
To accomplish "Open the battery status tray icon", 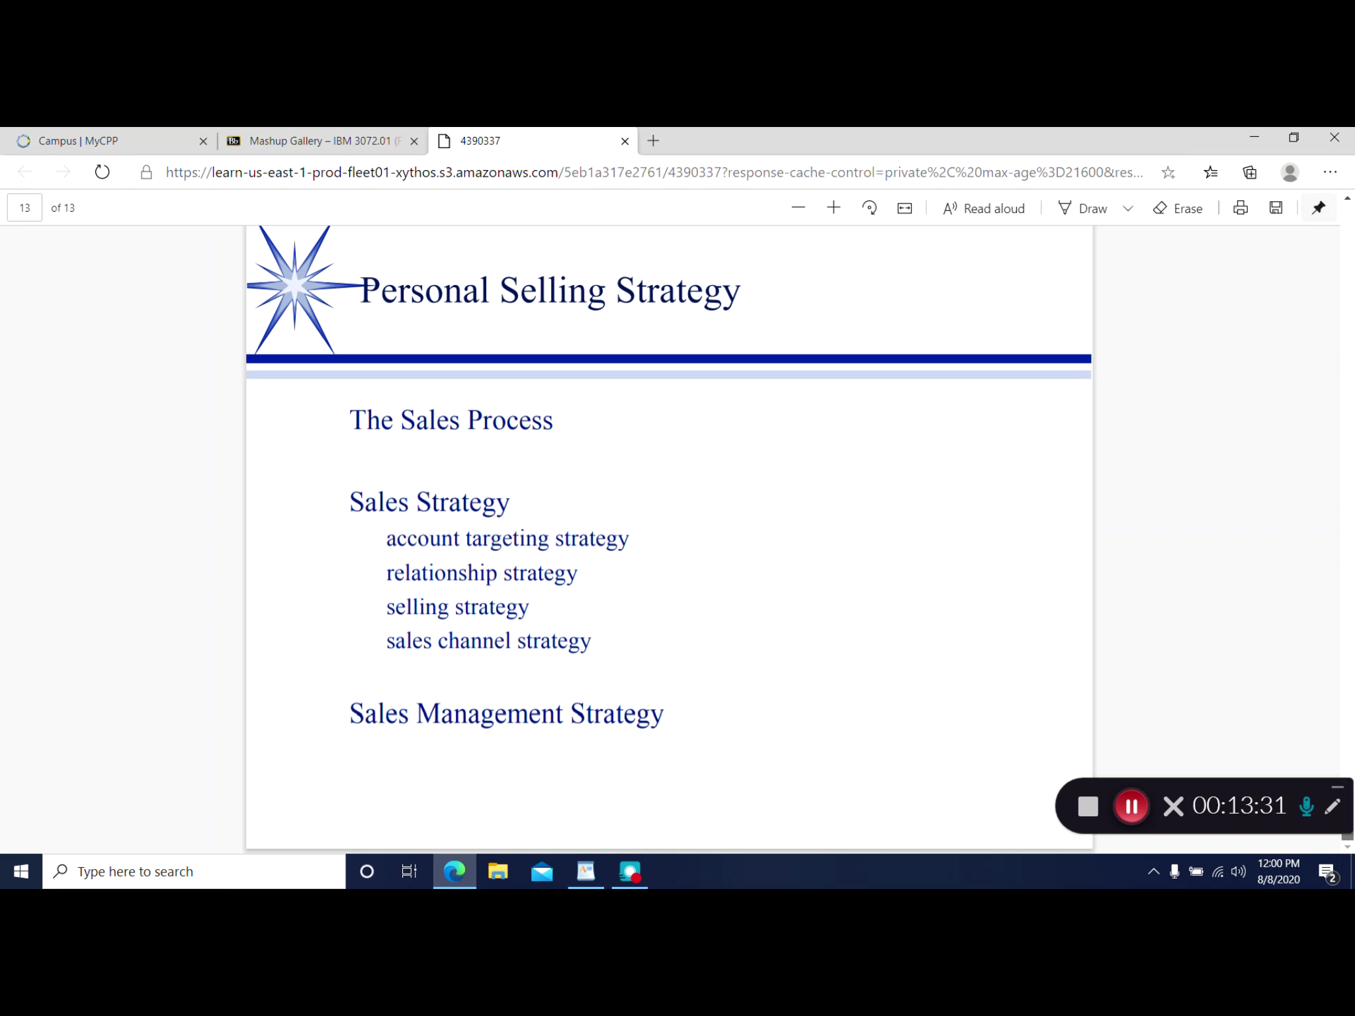I will [1196, 872].
